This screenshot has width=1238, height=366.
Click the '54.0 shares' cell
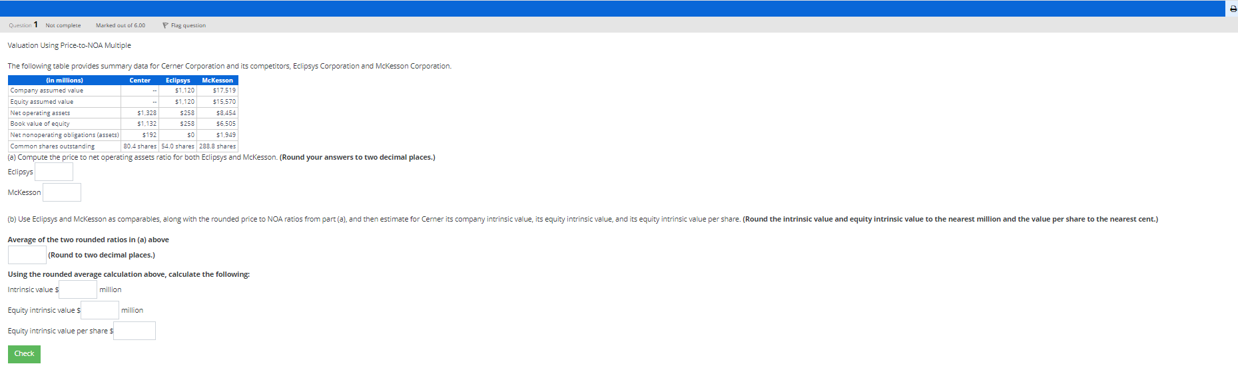pos(178,146)
